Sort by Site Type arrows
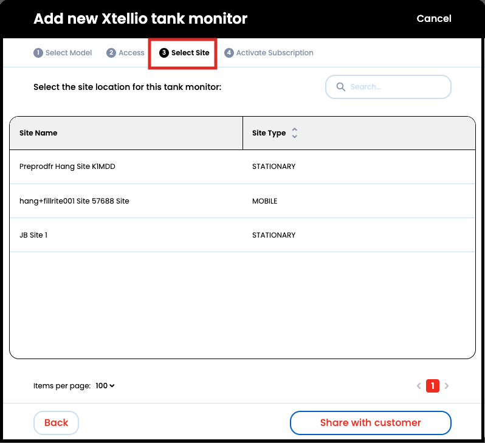 [x=295, y=133]
